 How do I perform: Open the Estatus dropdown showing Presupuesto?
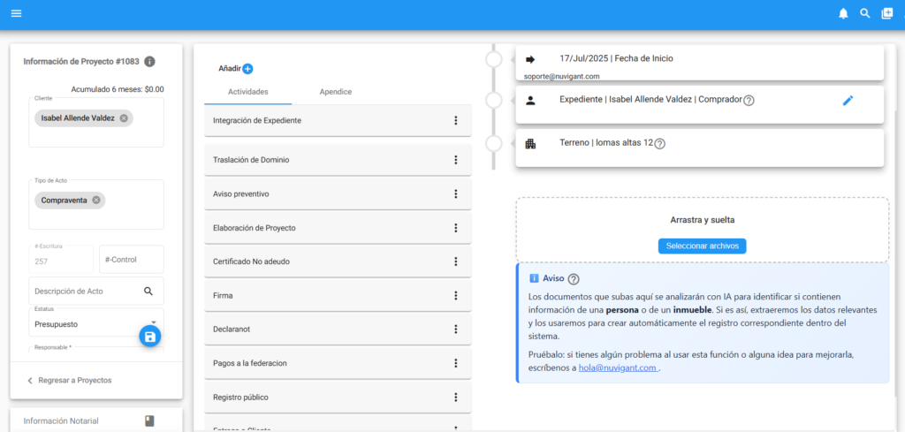(95, 323)
